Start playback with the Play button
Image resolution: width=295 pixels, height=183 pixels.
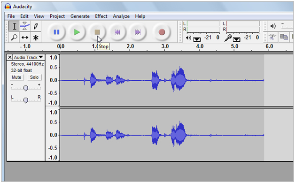coord(77,32)
